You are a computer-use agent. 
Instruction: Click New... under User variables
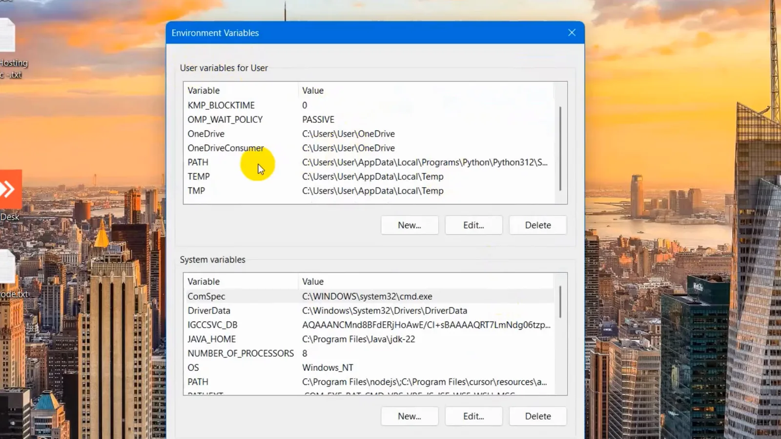click(x=410, y=225)
